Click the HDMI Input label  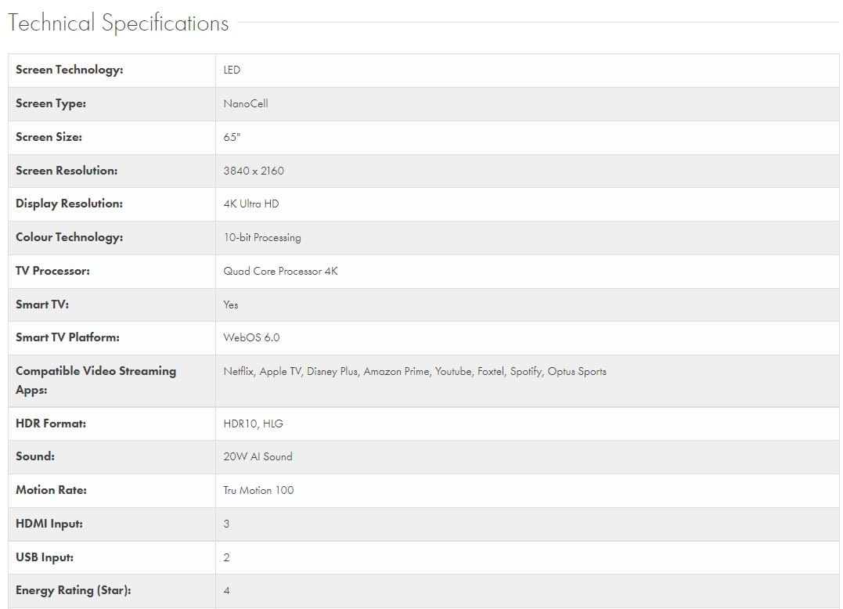[49, 524]
